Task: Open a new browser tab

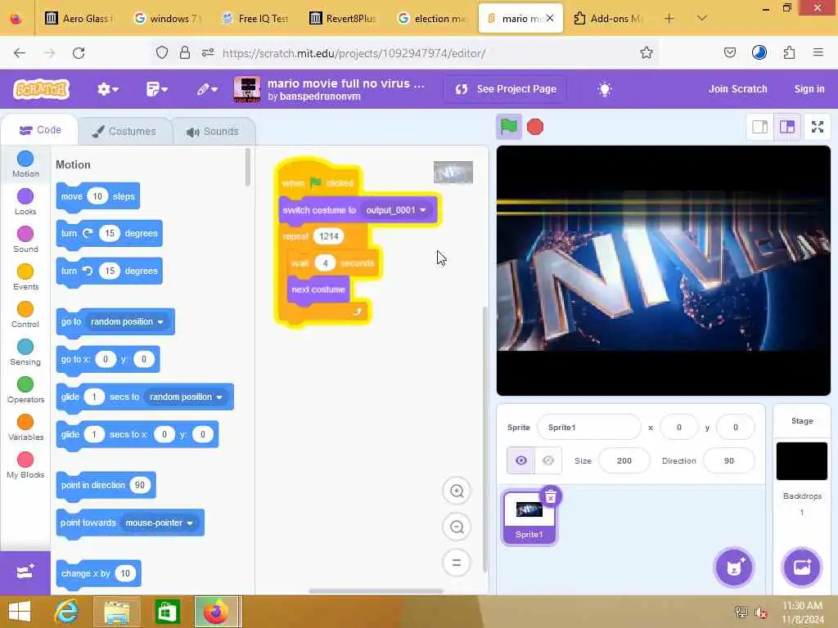Action: pyautogui.click(x=669, y=19)
